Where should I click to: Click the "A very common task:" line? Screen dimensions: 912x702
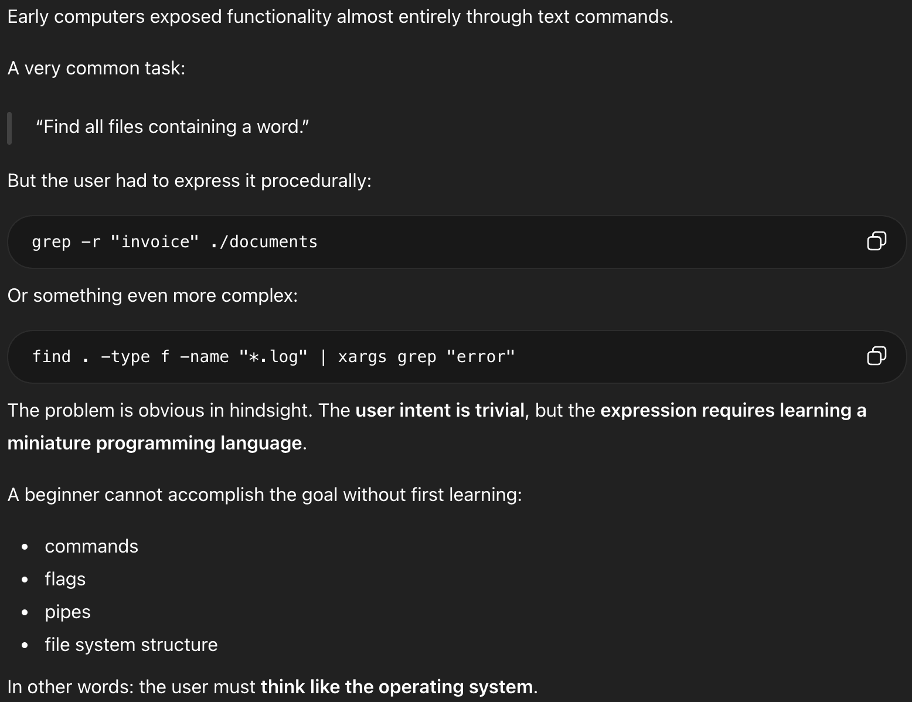coord(96,68)
